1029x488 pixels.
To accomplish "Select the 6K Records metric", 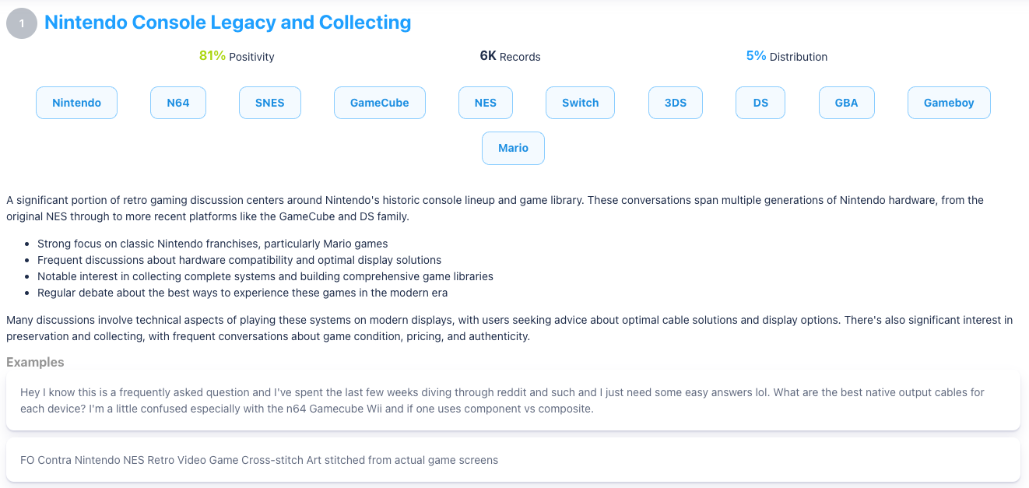I will tap(510, 55).
